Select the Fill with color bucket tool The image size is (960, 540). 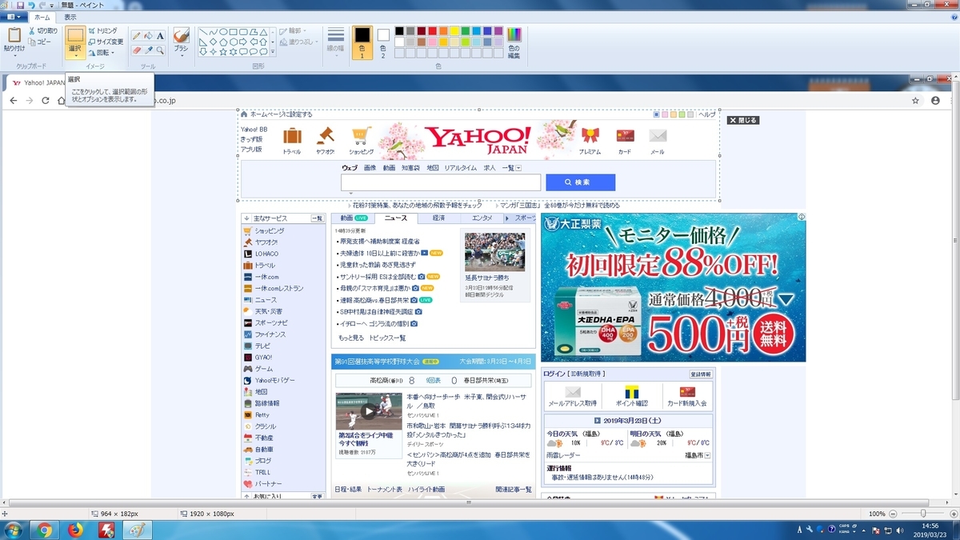148,35
